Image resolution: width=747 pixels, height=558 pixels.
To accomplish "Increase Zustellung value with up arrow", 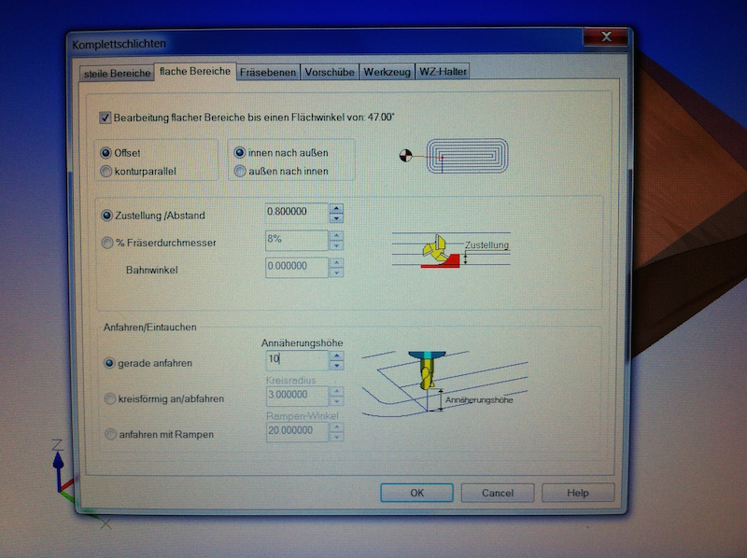I will 336,208.
